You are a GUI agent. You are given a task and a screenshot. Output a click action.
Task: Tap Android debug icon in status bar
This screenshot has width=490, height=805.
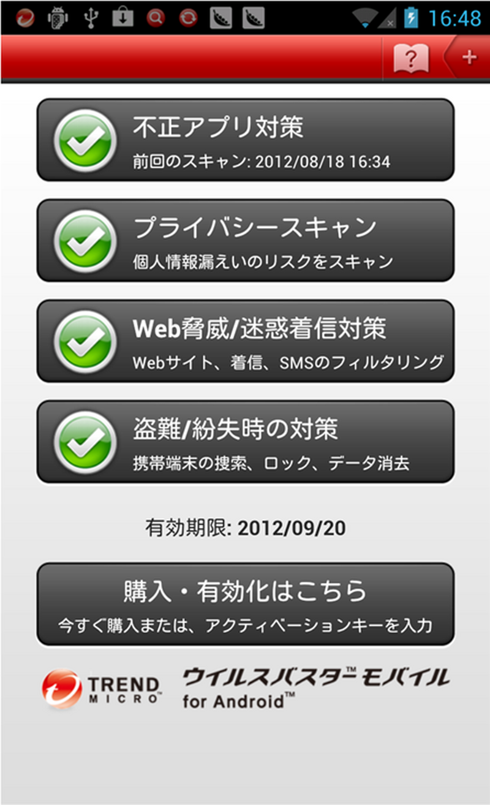click(58, 17)
